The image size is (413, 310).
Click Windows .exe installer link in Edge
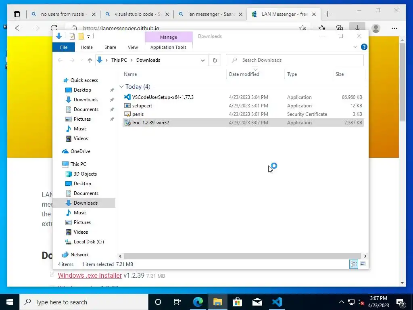[90, 275]
